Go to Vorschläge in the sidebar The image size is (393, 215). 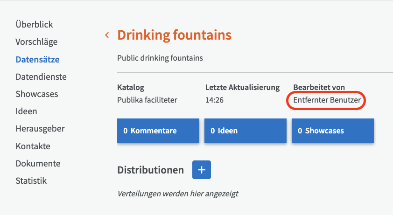36,42
